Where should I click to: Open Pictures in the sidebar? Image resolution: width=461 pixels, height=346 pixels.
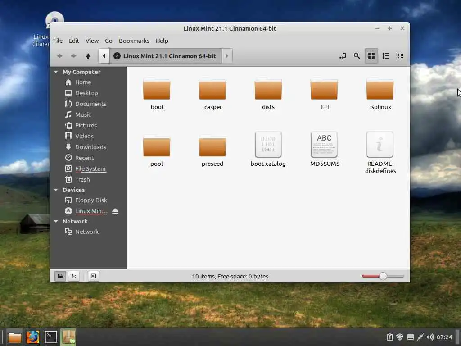[x=89, y=126]
